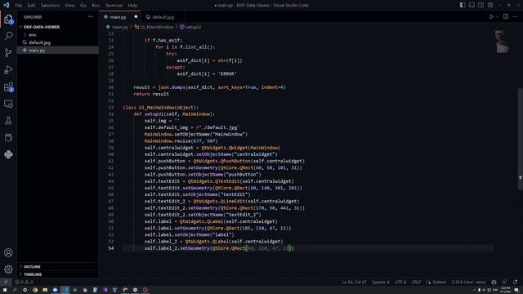Open the Testing flask view
Viewport: 523px width, 294px height.
[x=8, y=121]
